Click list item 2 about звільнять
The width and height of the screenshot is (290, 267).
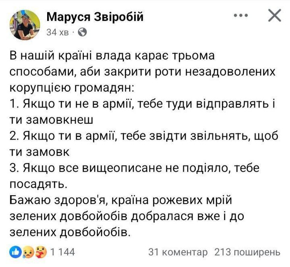(144, 144)
